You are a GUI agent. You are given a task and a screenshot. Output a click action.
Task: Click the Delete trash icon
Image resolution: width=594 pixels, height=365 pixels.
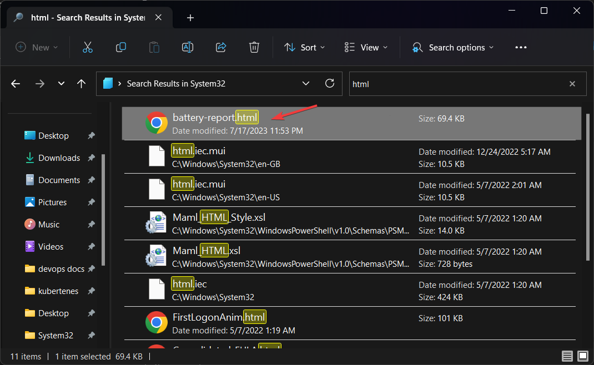pyautogui.click(x=254, y=48)
